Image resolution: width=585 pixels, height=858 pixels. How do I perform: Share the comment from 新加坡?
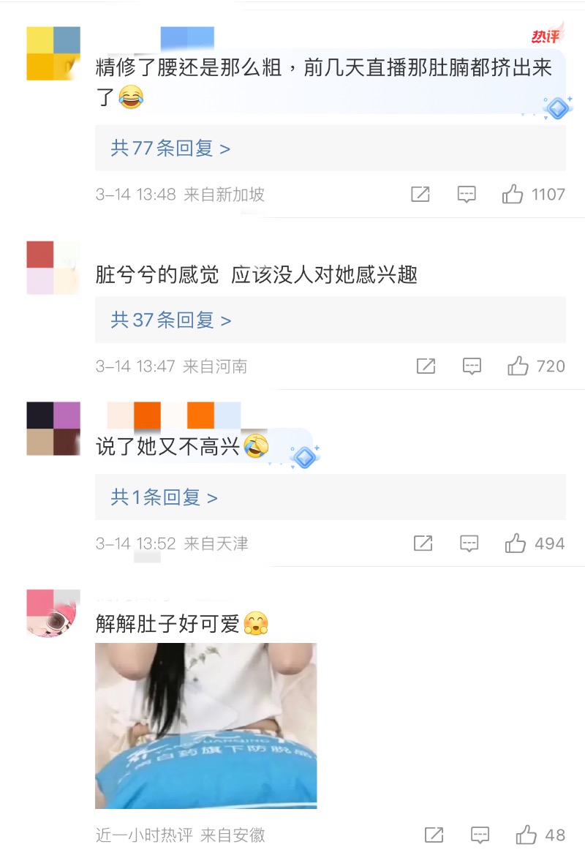point(420,195)
